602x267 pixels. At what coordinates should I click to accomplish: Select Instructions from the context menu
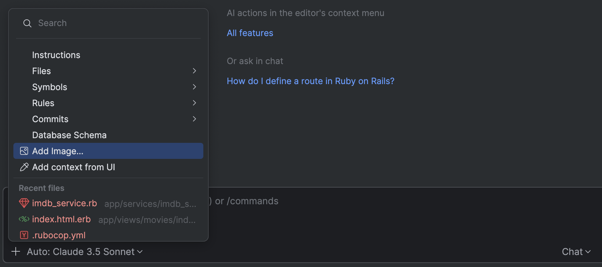(56, 55)
